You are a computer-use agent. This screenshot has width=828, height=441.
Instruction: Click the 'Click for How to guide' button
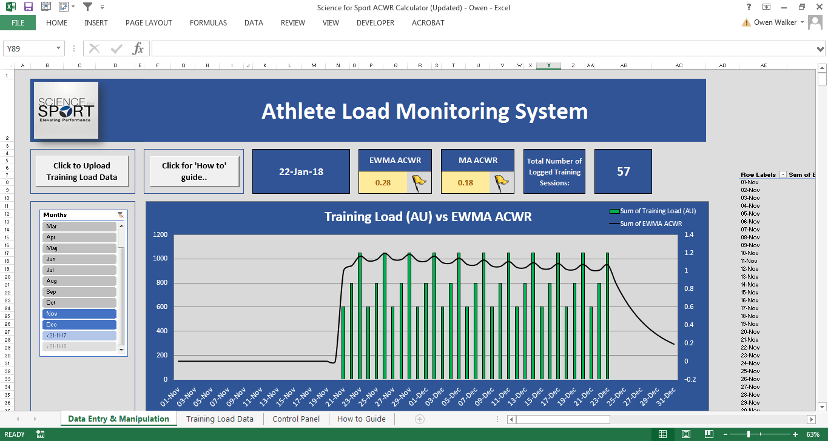(x=194, y=170)
